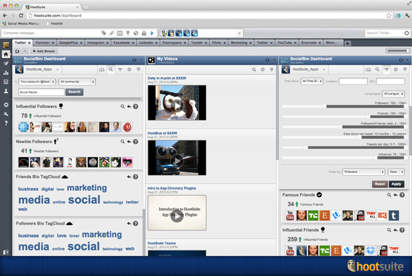
Task: Open the Settings gear icon in left sidebar
Action: pyautogui.click(x=5, y=105)
